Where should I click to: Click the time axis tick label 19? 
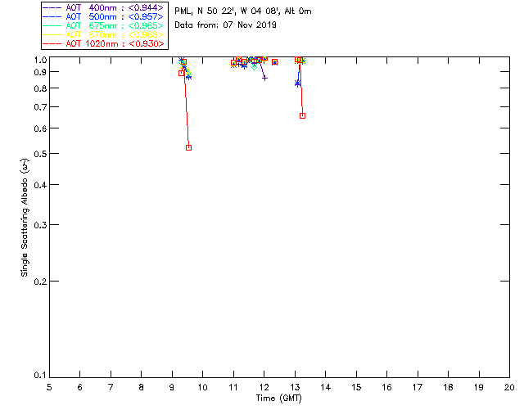coord(479,388)
